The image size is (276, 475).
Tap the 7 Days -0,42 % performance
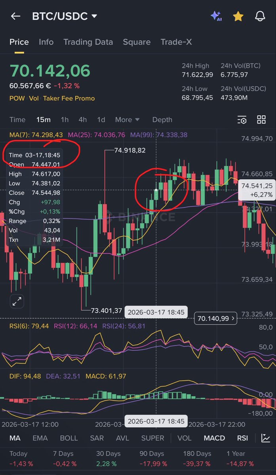[65, 458]
